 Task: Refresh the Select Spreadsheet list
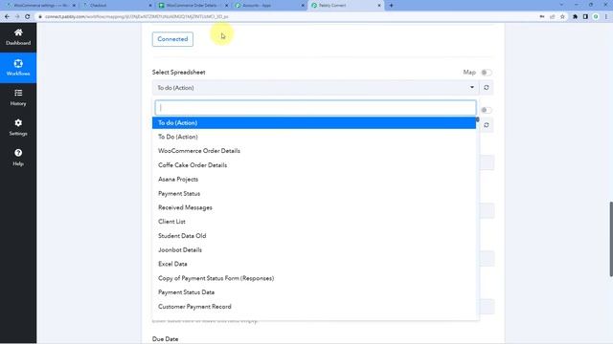487,88
